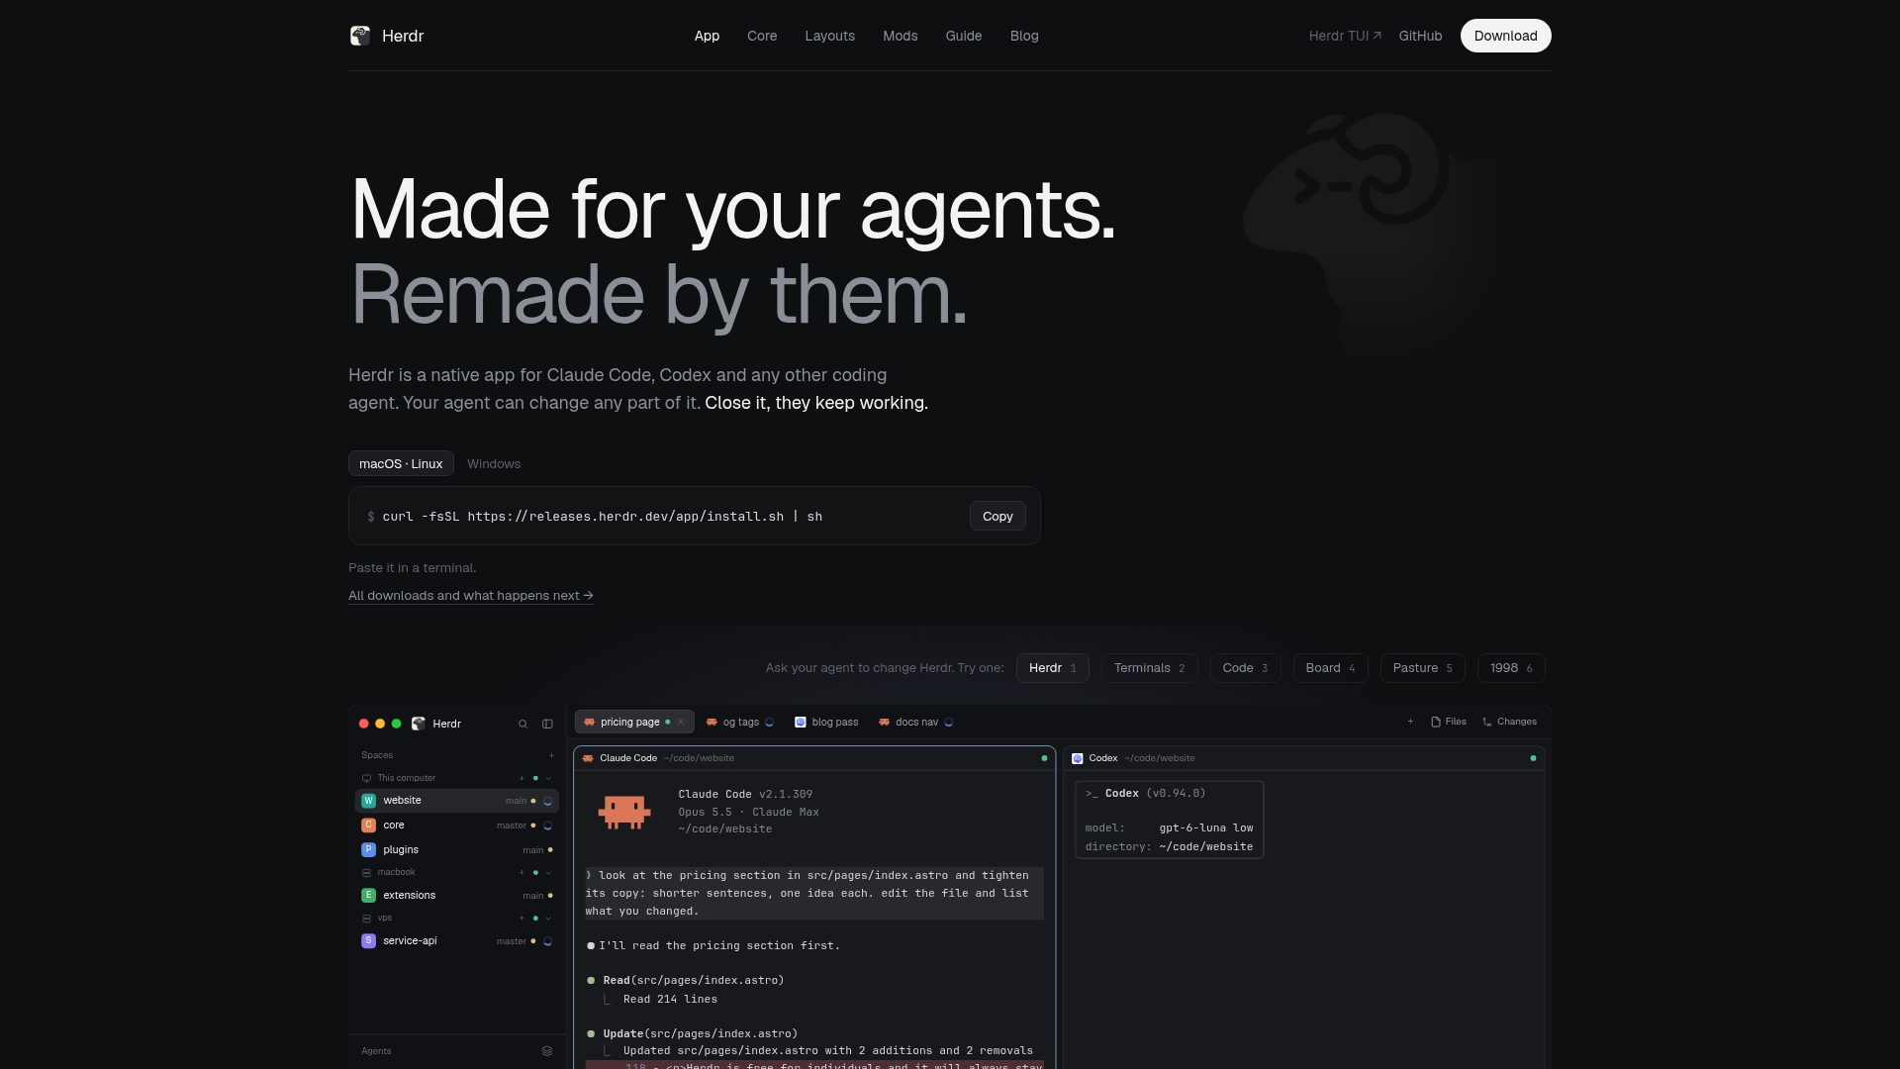Switch to the docs nav tab

[915, 723]
